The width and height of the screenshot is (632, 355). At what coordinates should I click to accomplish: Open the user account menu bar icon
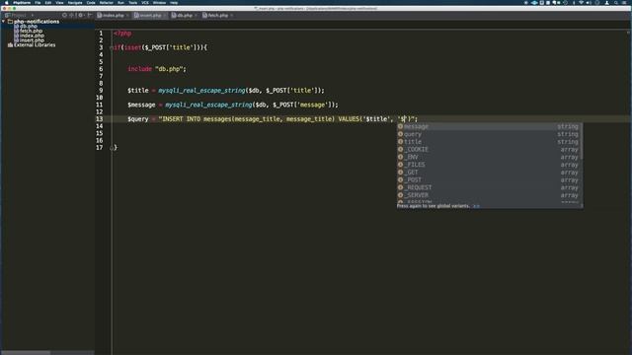point(607,2)
